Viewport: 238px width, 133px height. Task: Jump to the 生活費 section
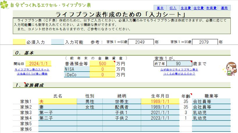coord(185,8)
